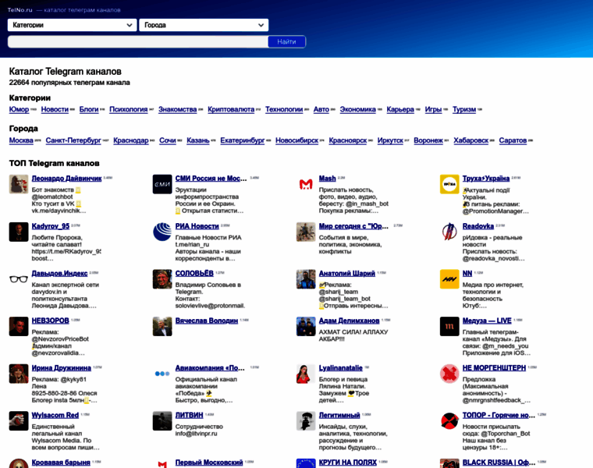
Task: Open the TelNo.ru home link
Action: point(20,10)
